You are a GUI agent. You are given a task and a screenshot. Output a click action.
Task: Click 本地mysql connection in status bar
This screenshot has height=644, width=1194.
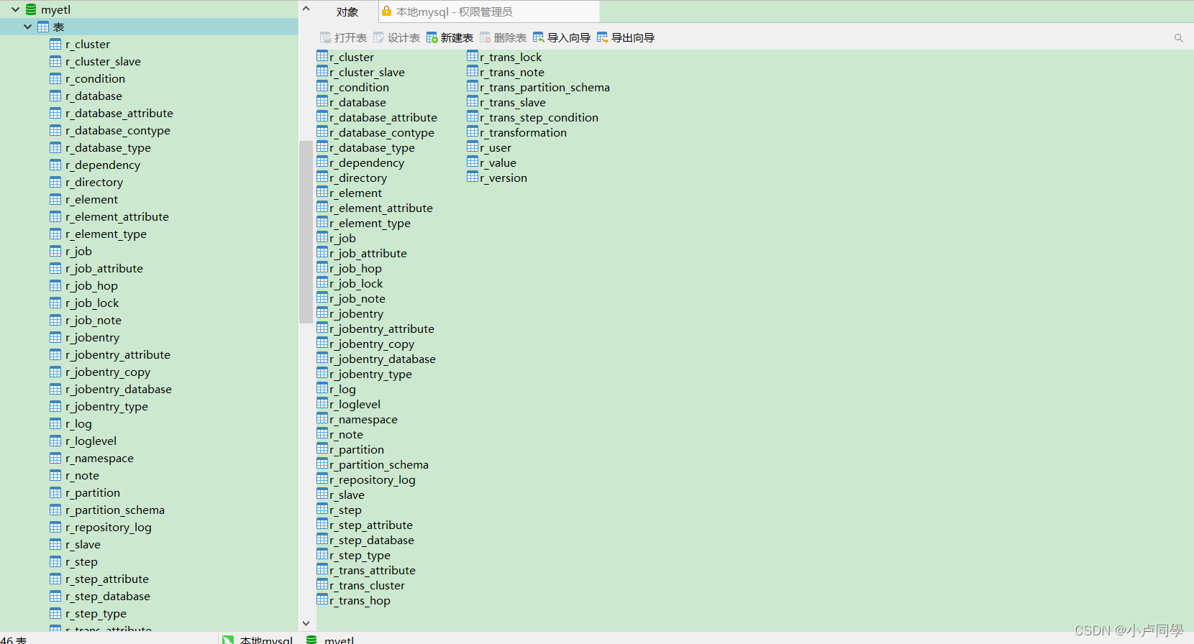pos(258,640)
